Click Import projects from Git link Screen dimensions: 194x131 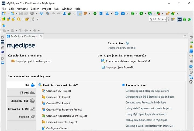point(120,67)
